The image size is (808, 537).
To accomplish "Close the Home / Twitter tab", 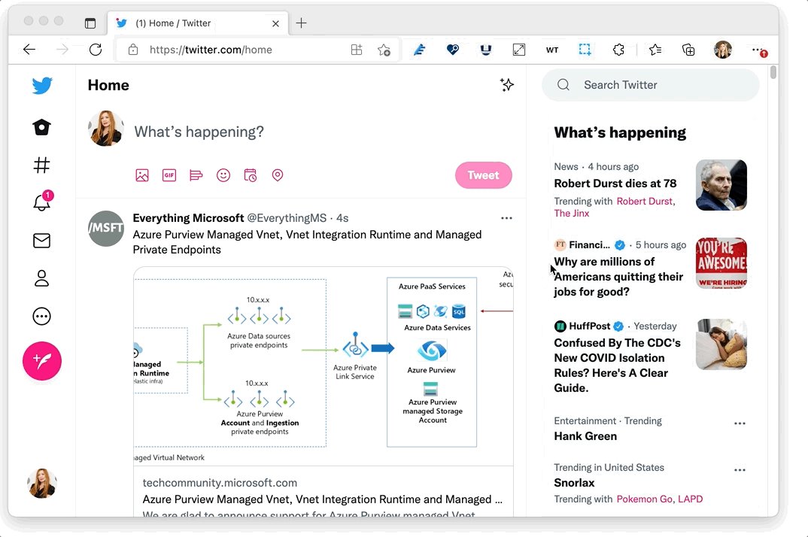I will (275, 23).
